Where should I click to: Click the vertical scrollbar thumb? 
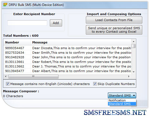(x=134, y=46)
